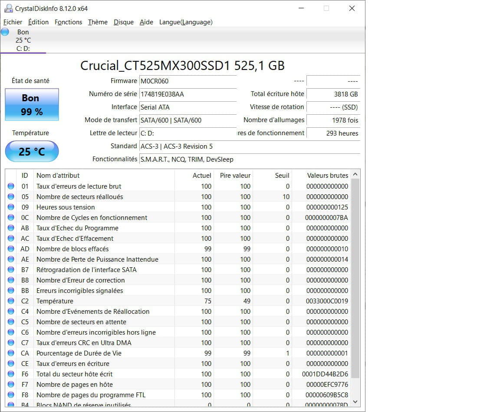The width and height of the screenshot is (500, 412).
Task: Open the Thème menu
Action: [98, 22]
